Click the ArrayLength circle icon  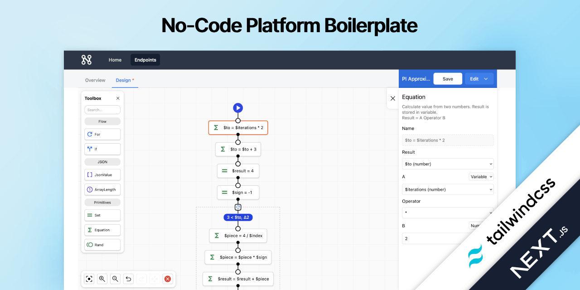[x=90, y=189]
